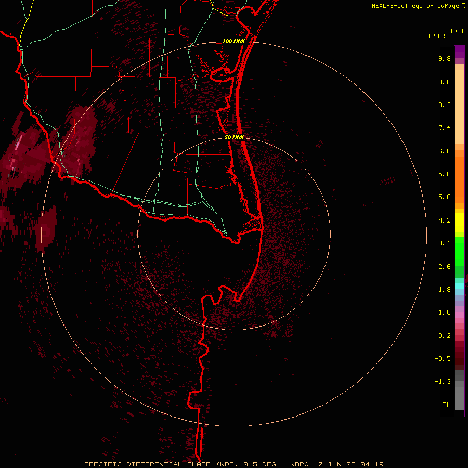Click the -1.3 value on the color scale
The image size is (468, 468).
(443, 382)
